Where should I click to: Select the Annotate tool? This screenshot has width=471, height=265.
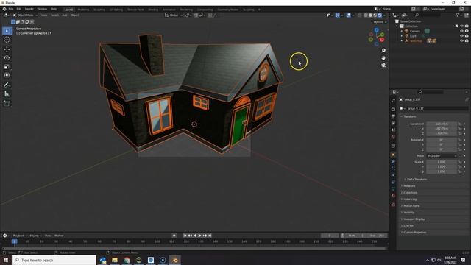[x=7, y=85]
